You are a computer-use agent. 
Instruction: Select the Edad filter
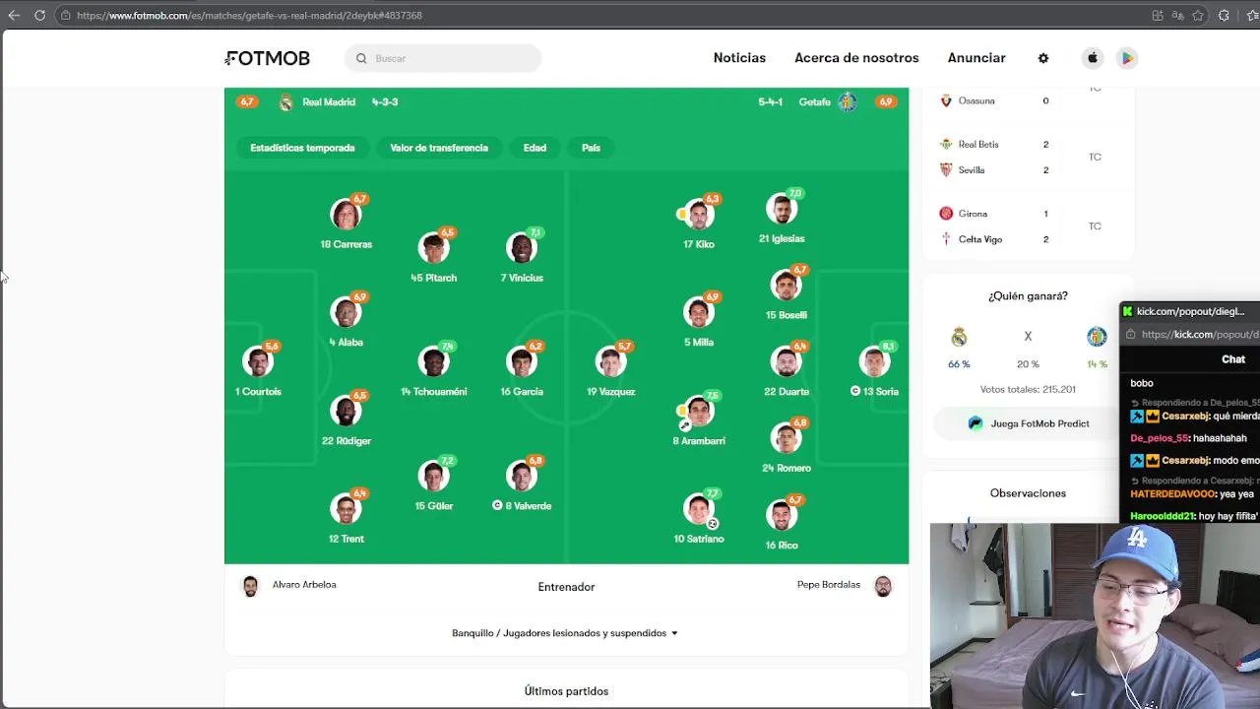click(535, 148)
